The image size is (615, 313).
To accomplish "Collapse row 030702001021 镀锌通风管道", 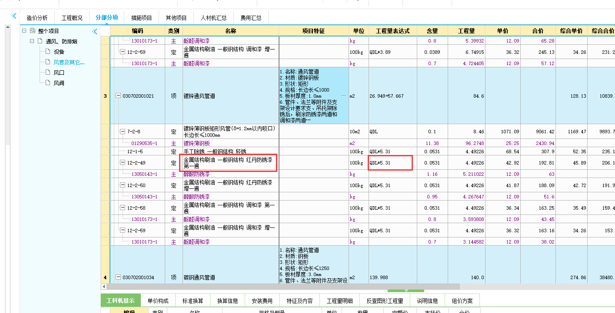I will click(x=118, y=96).
